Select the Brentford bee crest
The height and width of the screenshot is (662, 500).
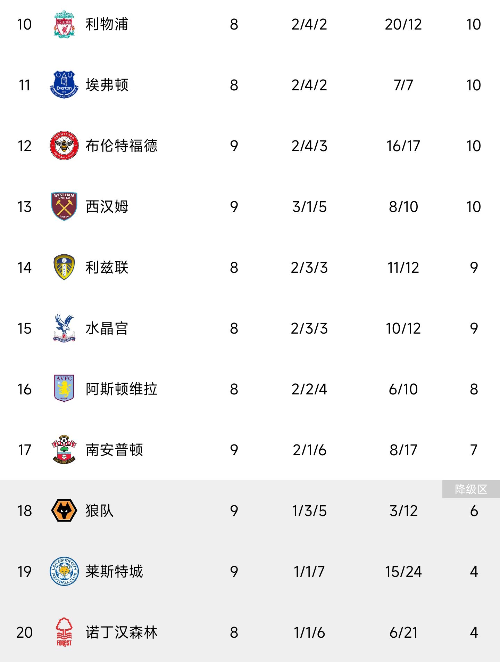(x=64, y=146)
